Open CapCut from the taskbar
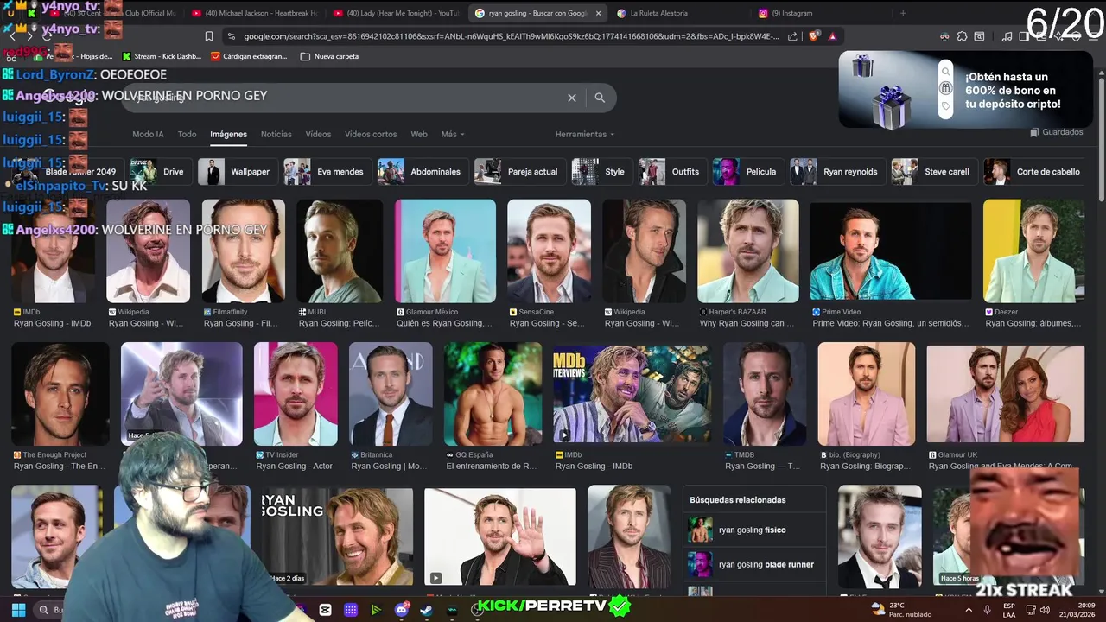The image size is (1106, 622). 325,610
